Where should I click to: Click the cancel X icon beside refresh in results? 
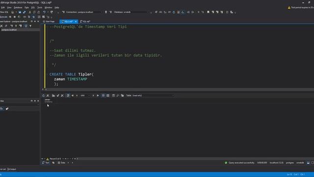pyautogui.click(x=48, y=96)
